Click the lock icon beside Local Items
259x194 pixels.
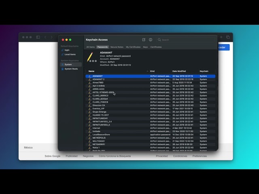click(62, 55)
